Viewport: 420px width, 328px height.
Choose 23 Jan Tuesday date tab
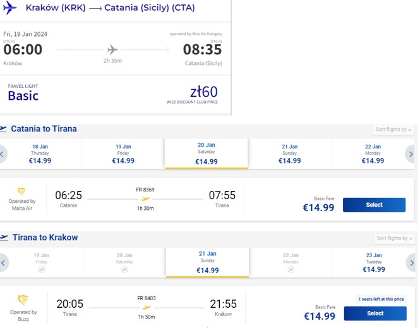[x=374, y=263]
